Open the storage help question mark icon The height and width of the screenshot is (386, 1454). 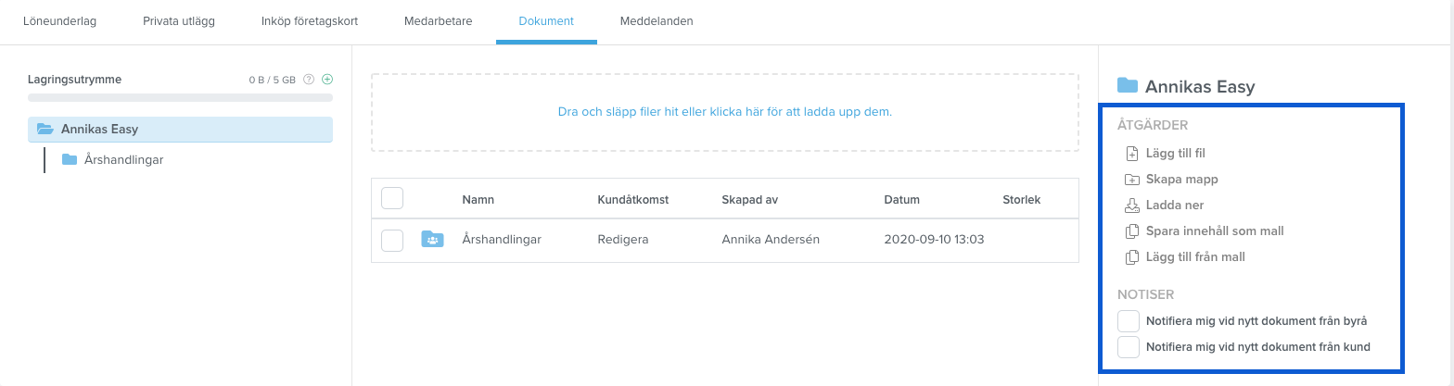point(309,80)
